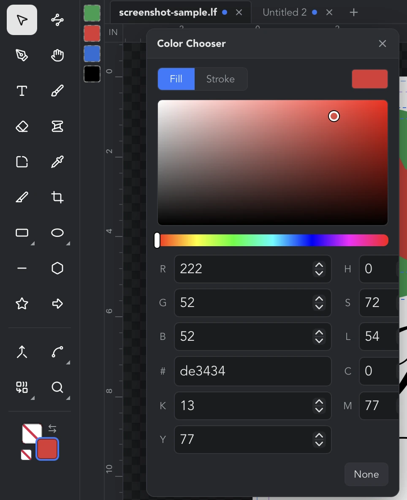Decrease the Y value with down arrow
The height and width of the screenshot is (500, 407).
pos(319,443)
